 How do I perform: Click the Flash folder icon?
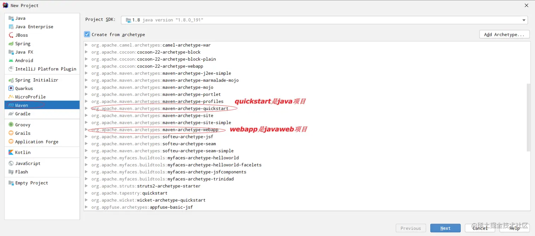click(11, 172)
